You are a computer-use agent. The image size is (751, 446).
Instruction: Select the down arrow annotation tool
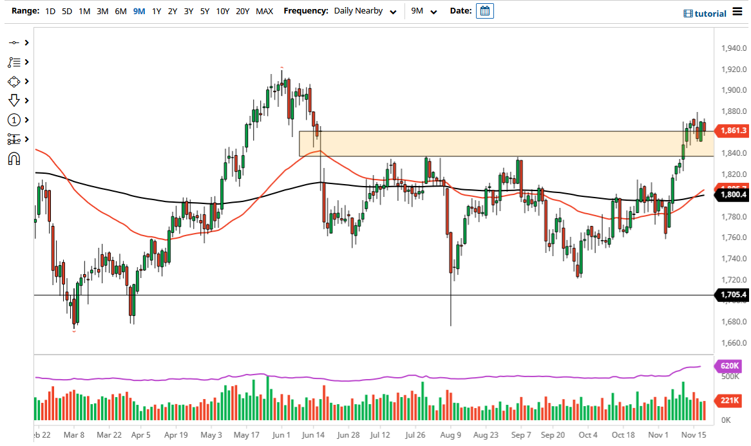[x=14, y=100]
